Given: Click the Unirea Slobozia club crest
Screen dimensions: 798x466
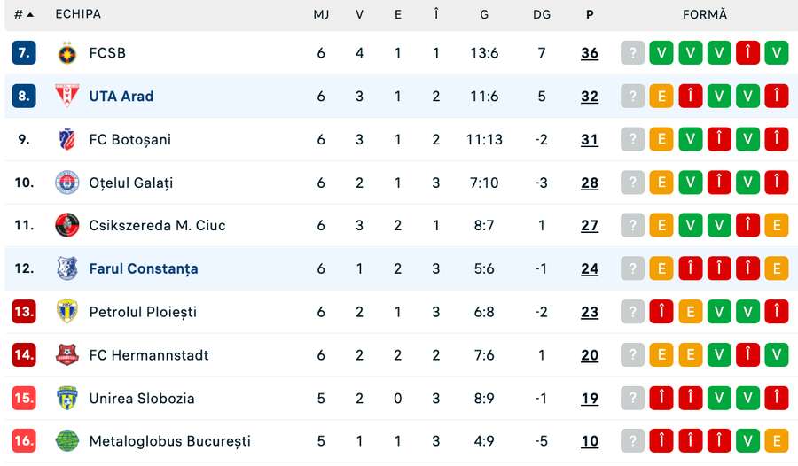Looking at the screenshot, I should pos(66,398).
